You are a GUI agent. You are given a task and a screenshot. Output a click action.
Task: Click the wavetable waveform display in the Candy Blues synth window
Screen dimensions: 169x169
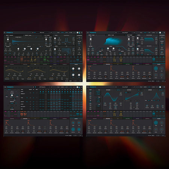[112, 41]
